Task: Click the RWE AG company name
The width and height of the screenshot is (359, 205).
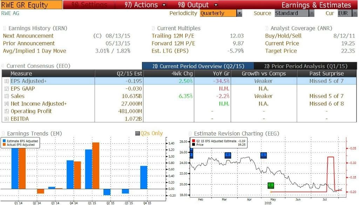Action: tap(10, 13)
